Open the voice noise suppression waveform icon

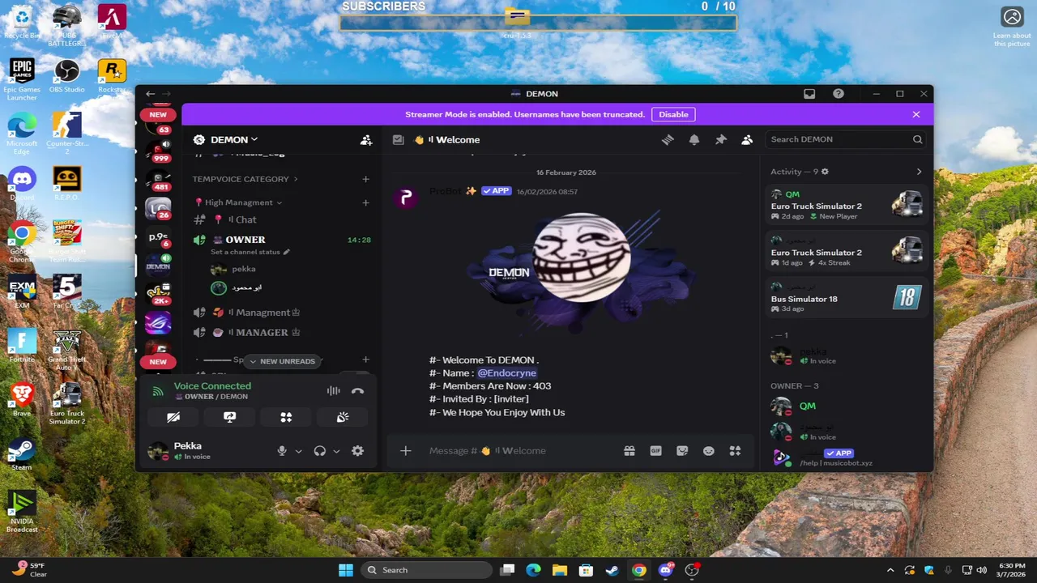(x=333, y=391)
